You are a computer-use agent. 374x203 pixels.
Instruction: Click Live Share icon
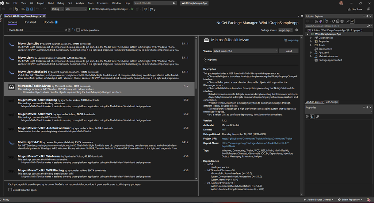pos(348,9)
